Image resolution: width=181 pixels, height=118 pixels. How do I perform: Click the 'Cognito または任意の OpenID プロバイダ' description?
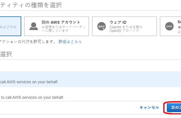(126, 29)
